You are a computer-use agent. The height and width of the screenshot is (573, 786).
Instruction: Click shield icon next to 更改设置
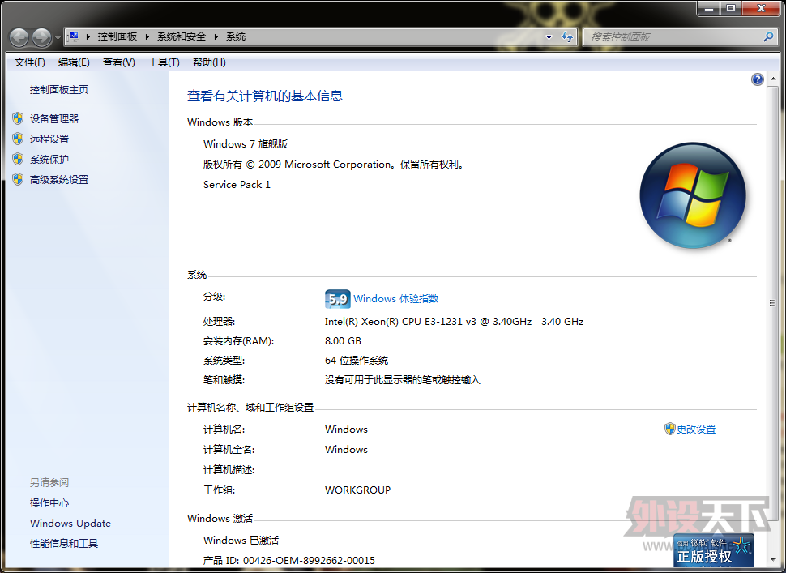point(669,429)
